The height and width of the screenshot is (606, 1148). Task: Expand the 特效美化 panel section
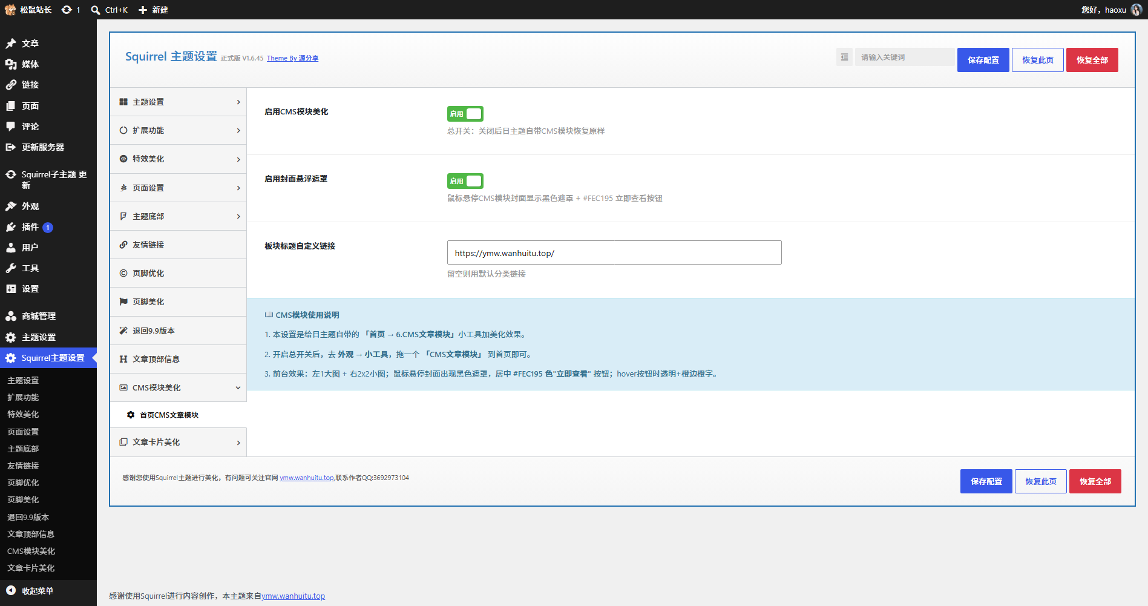pos(179,159)
